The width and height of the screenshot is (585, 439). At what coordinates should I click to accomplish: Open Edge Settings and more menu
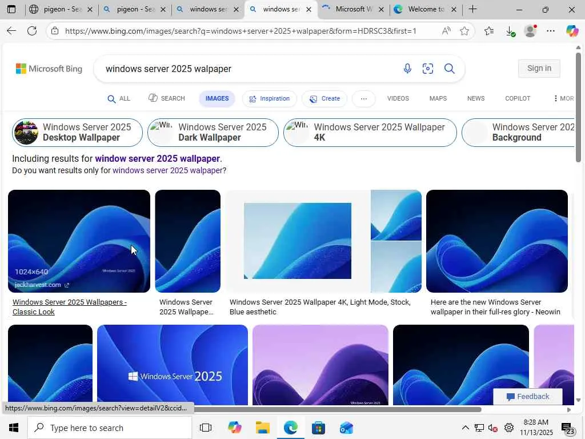click(x=551, y=31)
